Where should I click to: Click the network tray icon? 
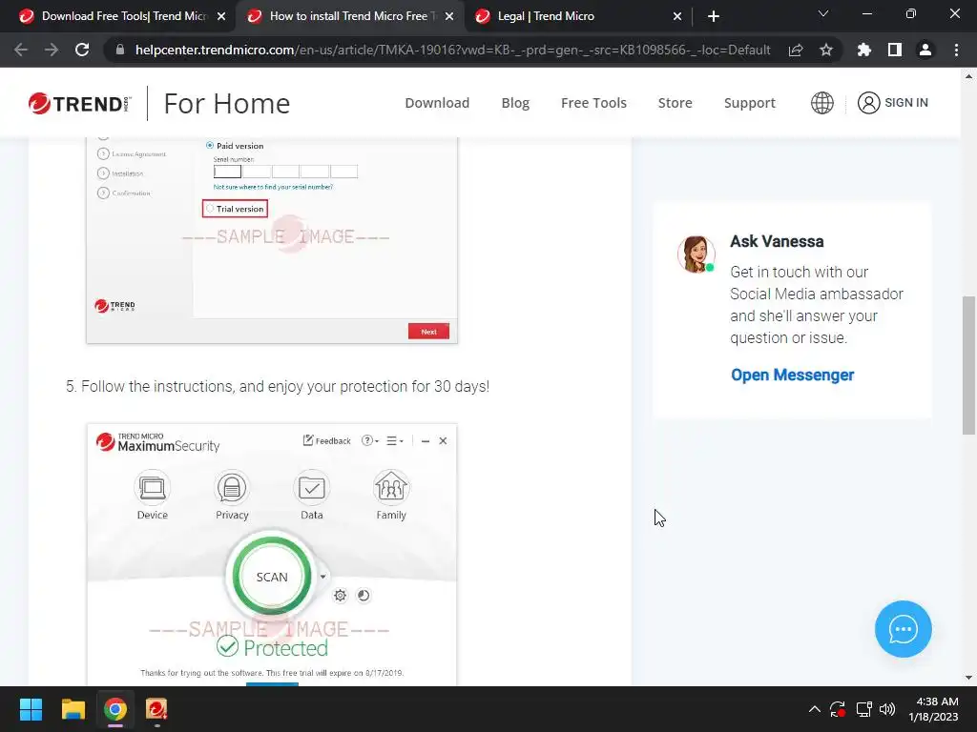[863, 709]
